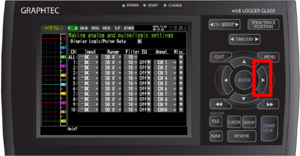Select the green channel 3 waveform marker
The image size is (300, 156).
63,57
